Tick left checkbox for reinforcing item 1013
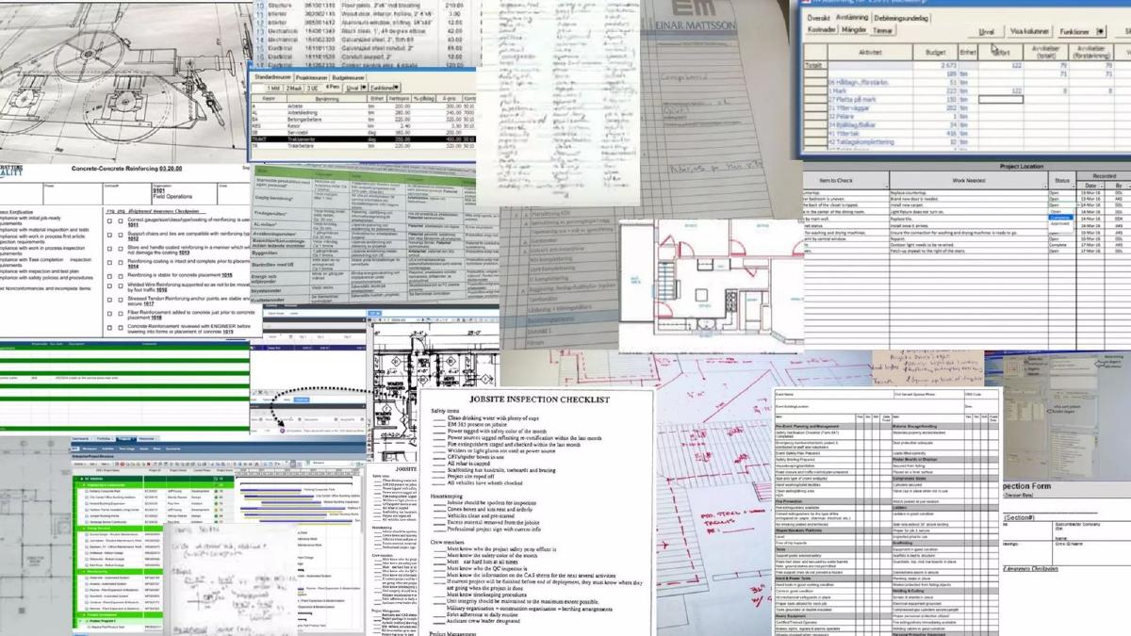This screenshot has height=636, width=1131. (x=109, y=249)
